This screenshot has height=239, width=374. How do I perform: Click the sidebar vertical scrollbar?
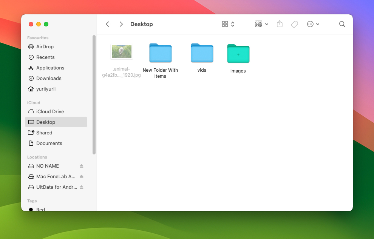point(94,95)
